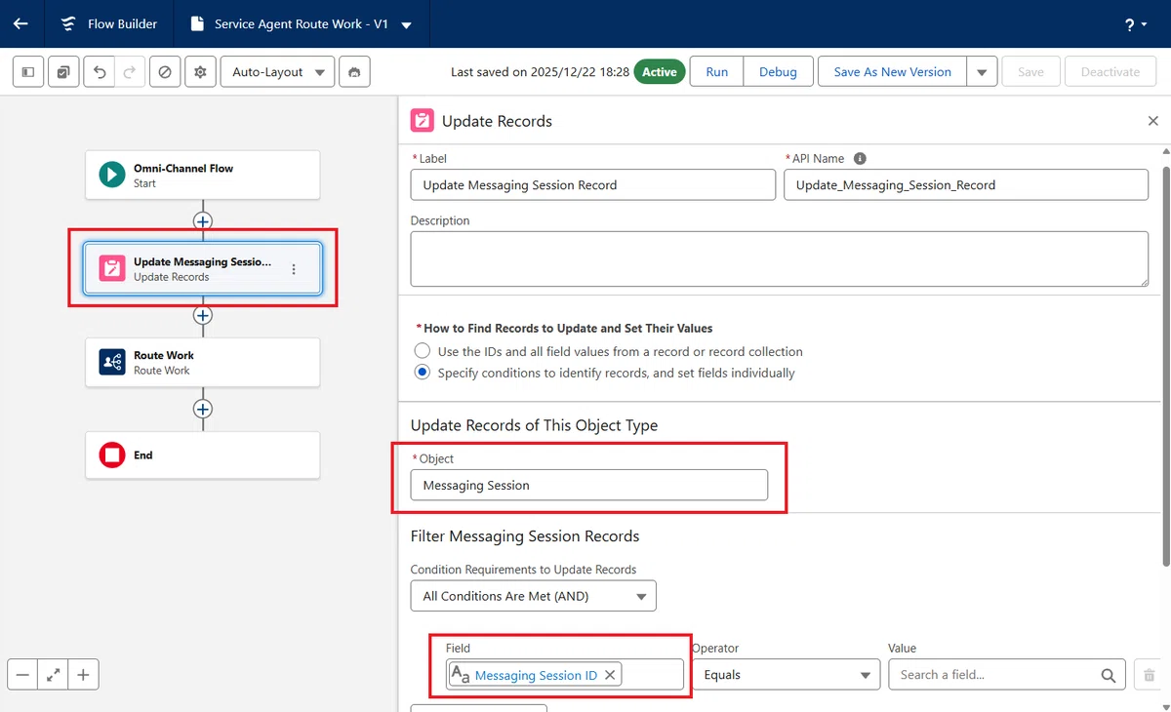The image size is (1171, 712).
Task: Open the flow version dropdown arrow
Action: (x=406, y=25)
